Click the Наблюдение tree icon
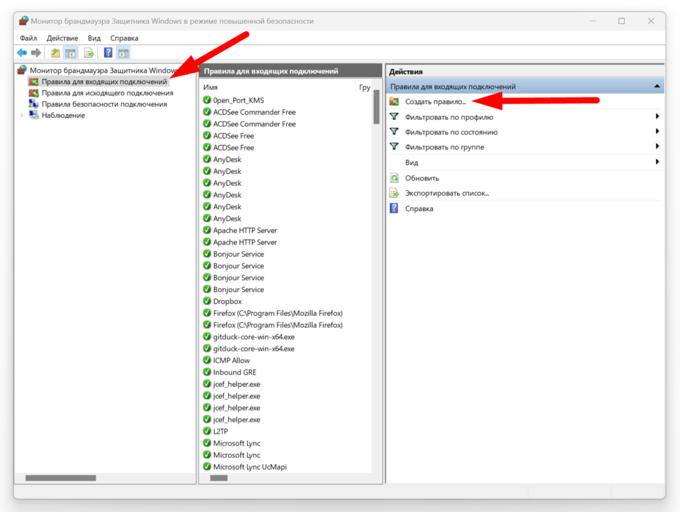 pyautogui.click(x=33, y=115)
